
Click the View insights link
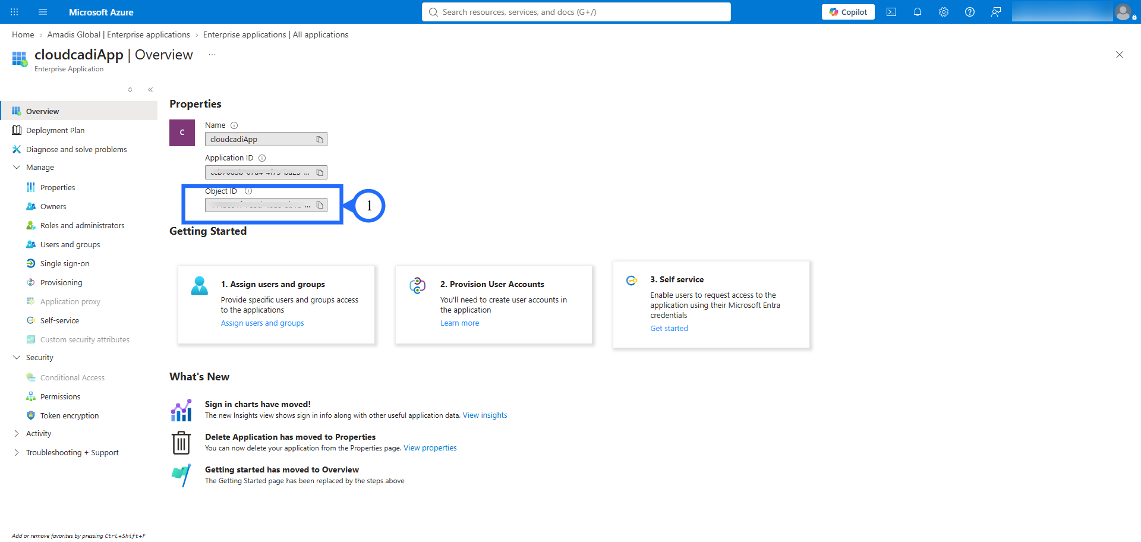(485, 415)
